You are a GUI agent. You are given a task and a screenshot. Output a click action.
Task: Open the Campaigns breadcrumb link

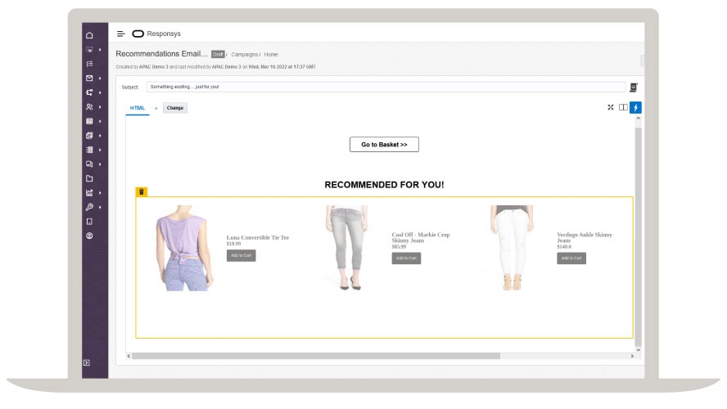coord(245,55)
